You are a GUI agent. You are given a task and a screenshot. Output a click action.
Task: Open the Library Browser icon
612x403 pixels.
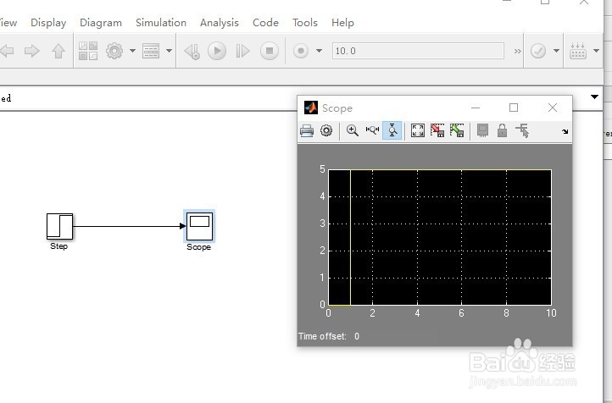point(88,51)
